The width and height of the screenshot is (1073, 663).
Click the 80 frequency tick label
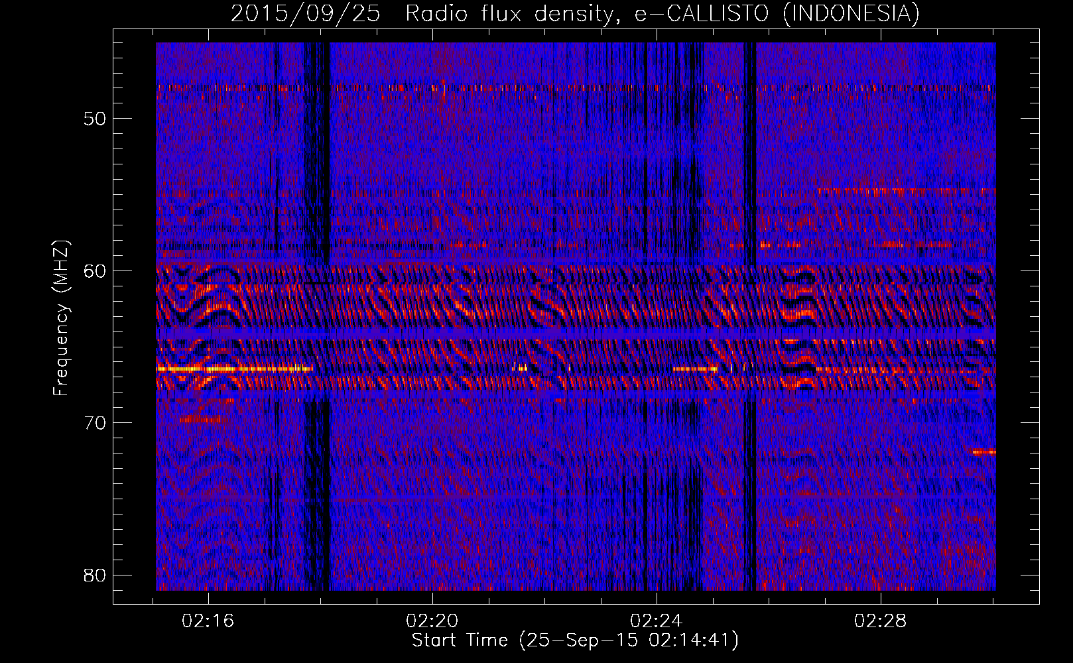[95, 575]
